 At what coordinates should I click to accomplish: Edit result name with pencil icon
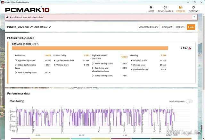[50, 27]
